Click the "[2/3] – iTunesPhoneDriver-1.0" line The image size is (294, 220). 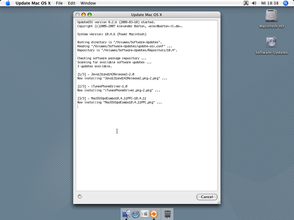(102, 87)
